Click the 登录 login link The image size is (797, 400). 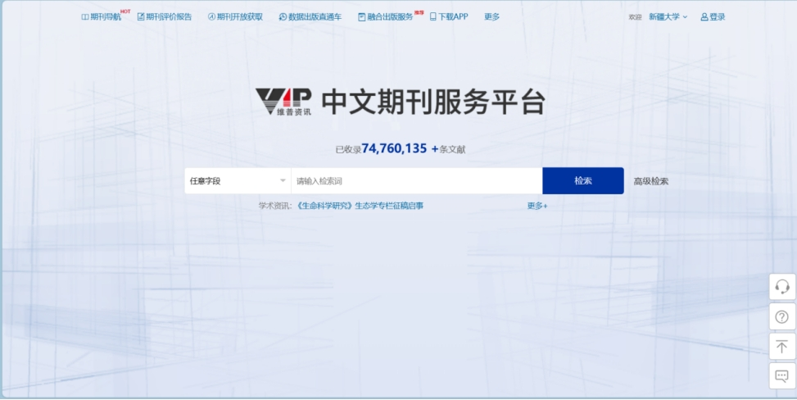[x=718, y=16]
